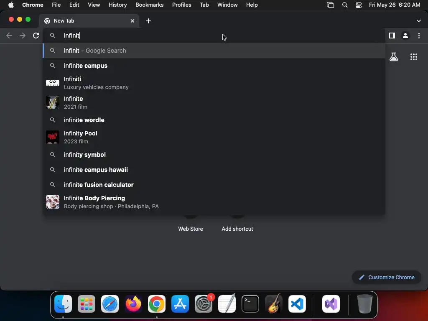Click the address bar input field
The height and width of the screenshot is (321, 428).
point(214,36)
